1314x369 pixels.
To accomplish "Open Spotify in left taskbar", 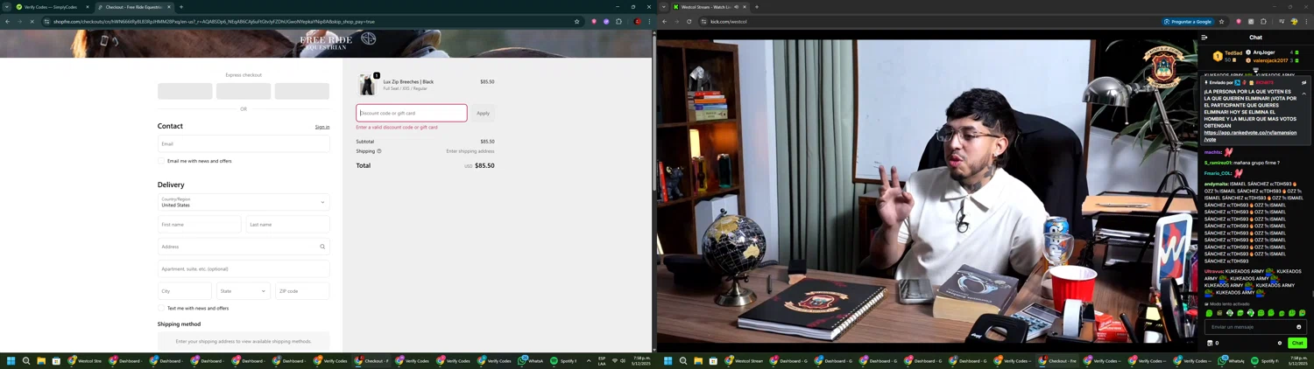I will click(564, 360).
